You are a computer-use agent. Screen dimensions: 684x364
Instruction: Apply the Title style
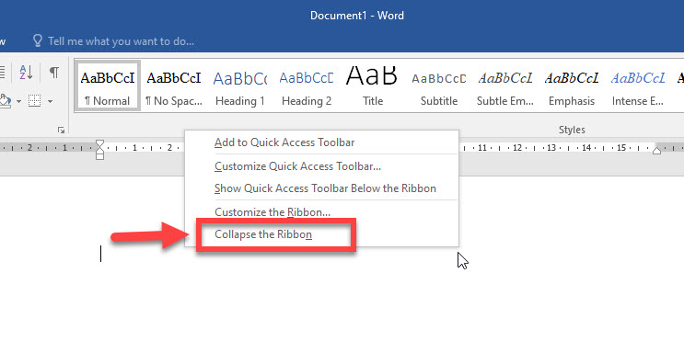(x=373, y=85)
